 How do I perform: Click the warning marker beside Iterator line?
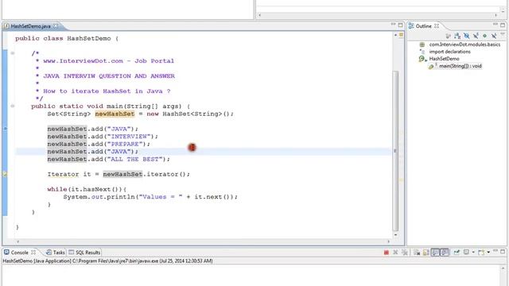click(x=5, y=174)
